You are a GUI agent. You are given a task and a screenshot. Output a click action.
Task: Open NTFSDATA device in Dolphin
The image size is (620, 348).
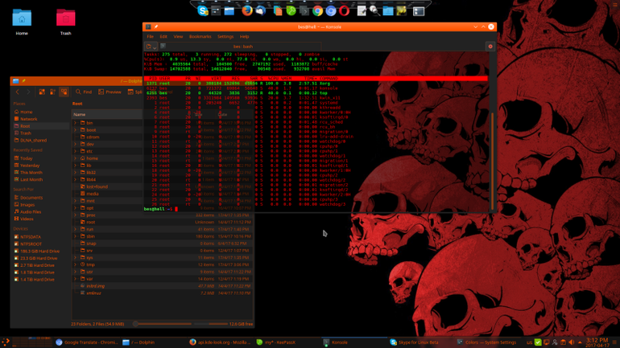tap(40, 237)
